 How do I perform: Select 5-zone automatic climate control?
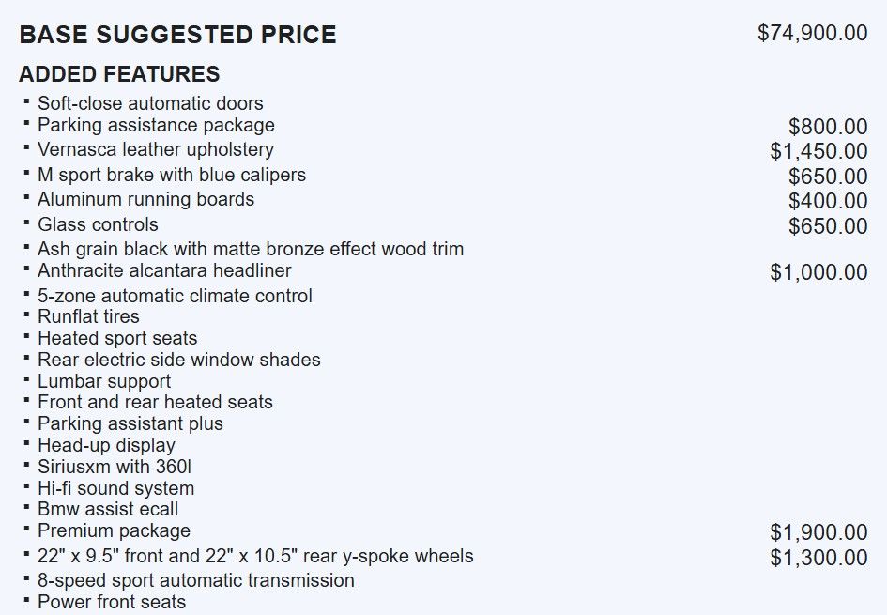175,296
